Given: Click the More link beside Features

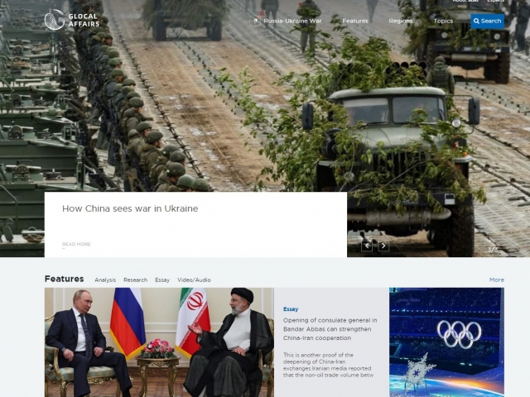Looking at the screenshot, I should click(x=497, y=280).
